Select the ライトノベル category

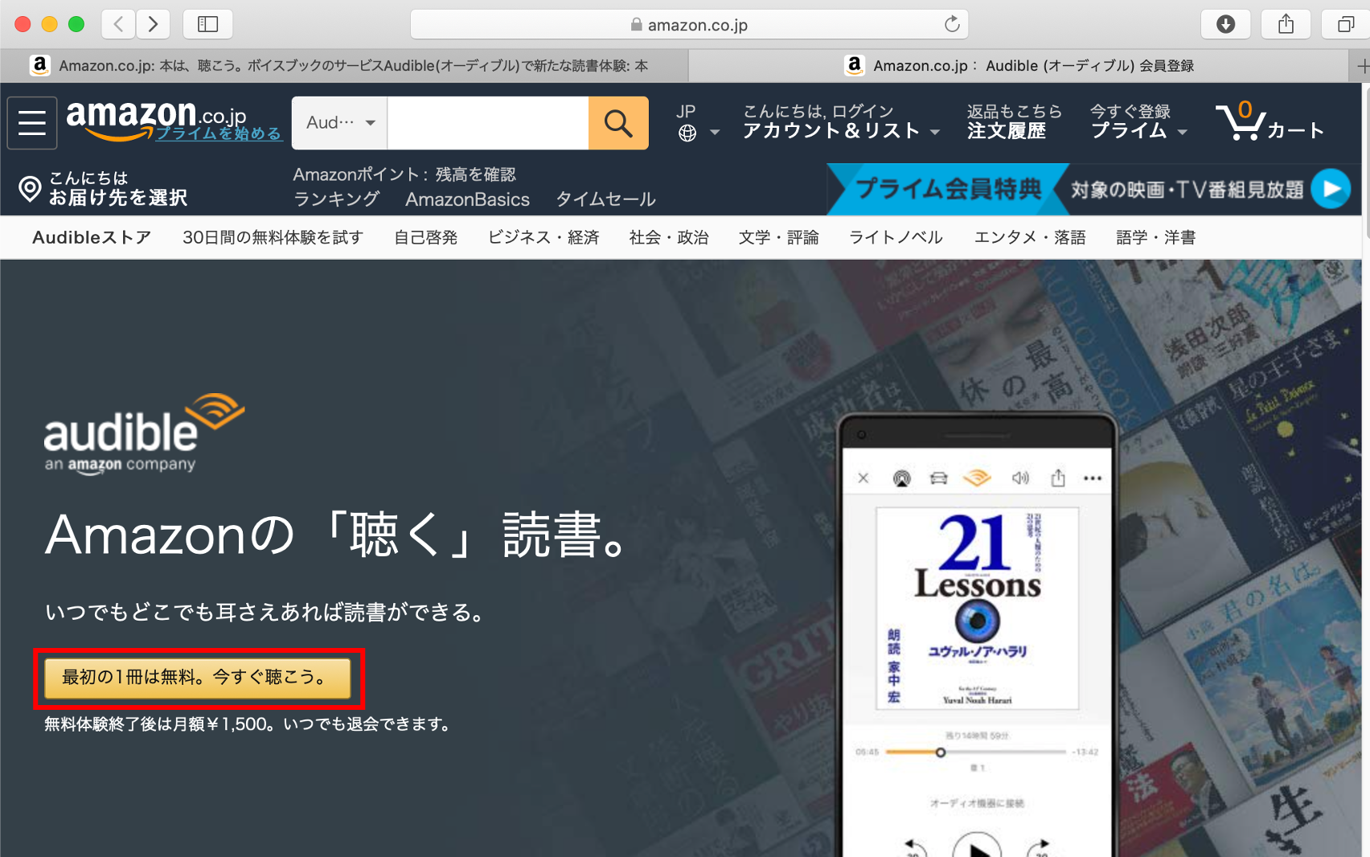point(896,237)
